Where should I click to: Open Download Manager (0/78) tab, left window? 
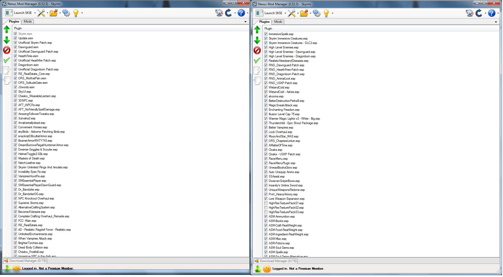coord(25,261)
